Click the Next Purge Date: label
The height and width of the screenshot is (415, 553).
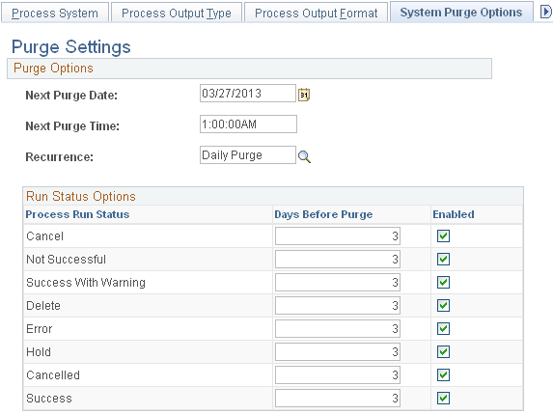coord(71,96)
